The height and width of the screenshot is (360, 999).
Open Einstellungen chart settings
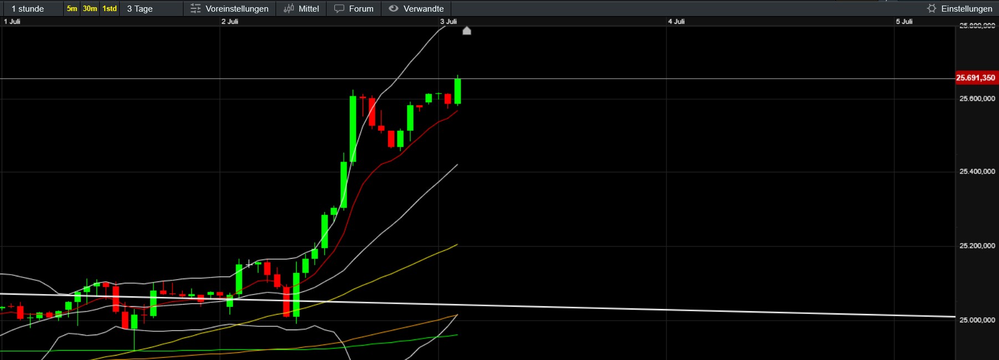(x=960, y=9)
